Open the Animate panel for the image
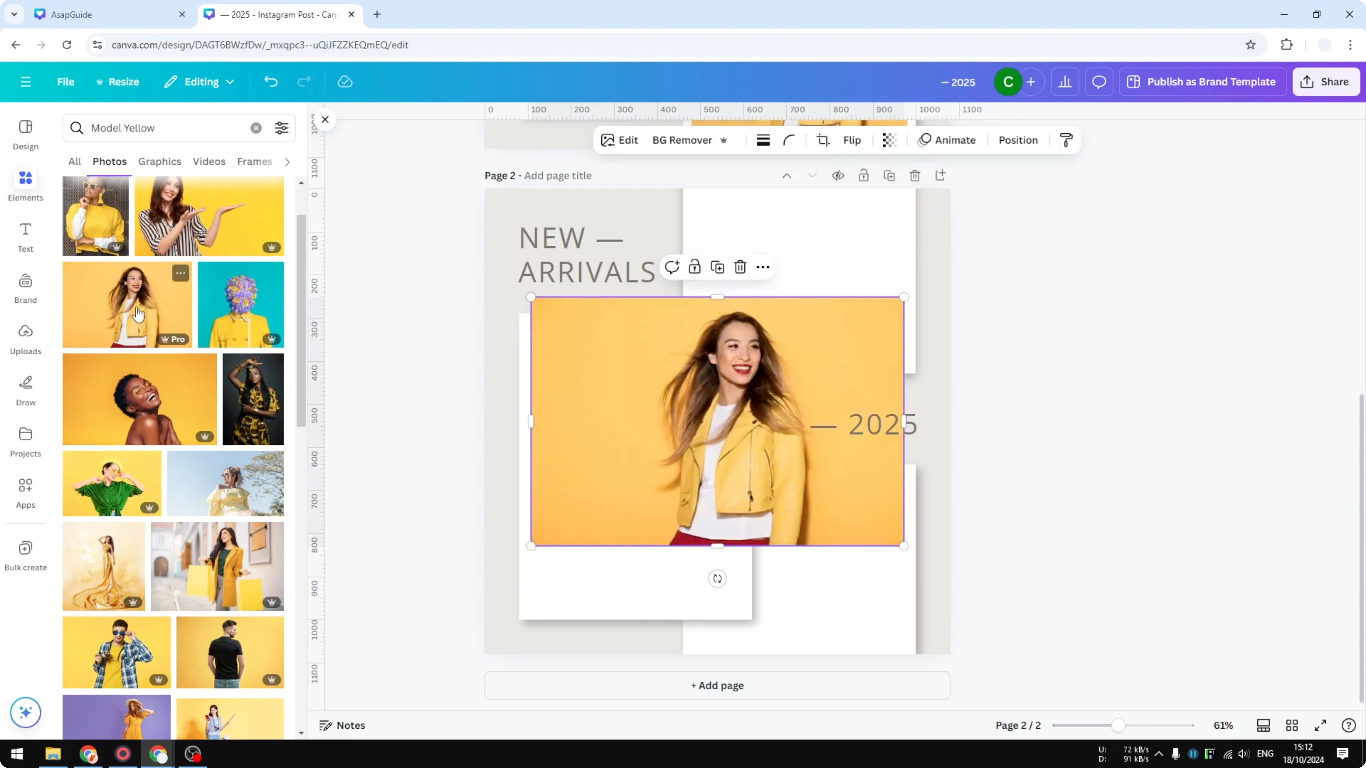The image size is (1366, 768). tap(949, 140)
